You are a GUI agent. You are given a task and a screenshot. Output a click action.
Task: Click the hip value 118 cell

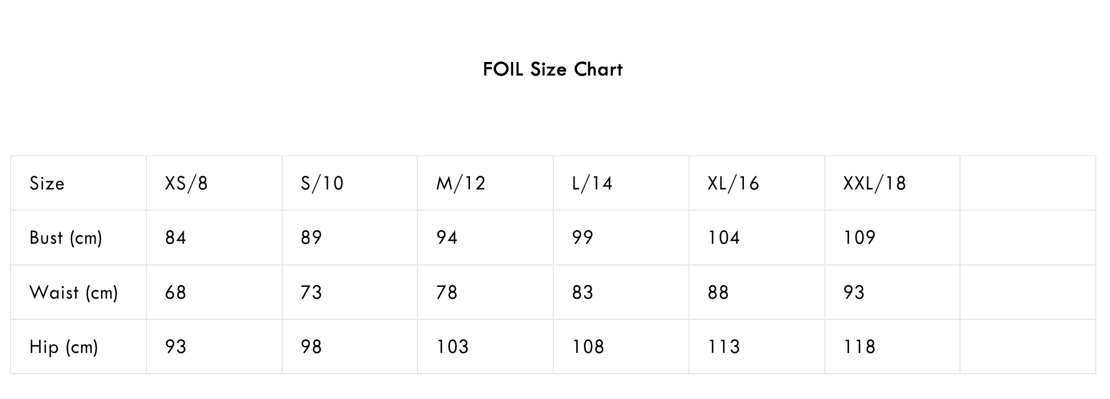click(860, 347)
